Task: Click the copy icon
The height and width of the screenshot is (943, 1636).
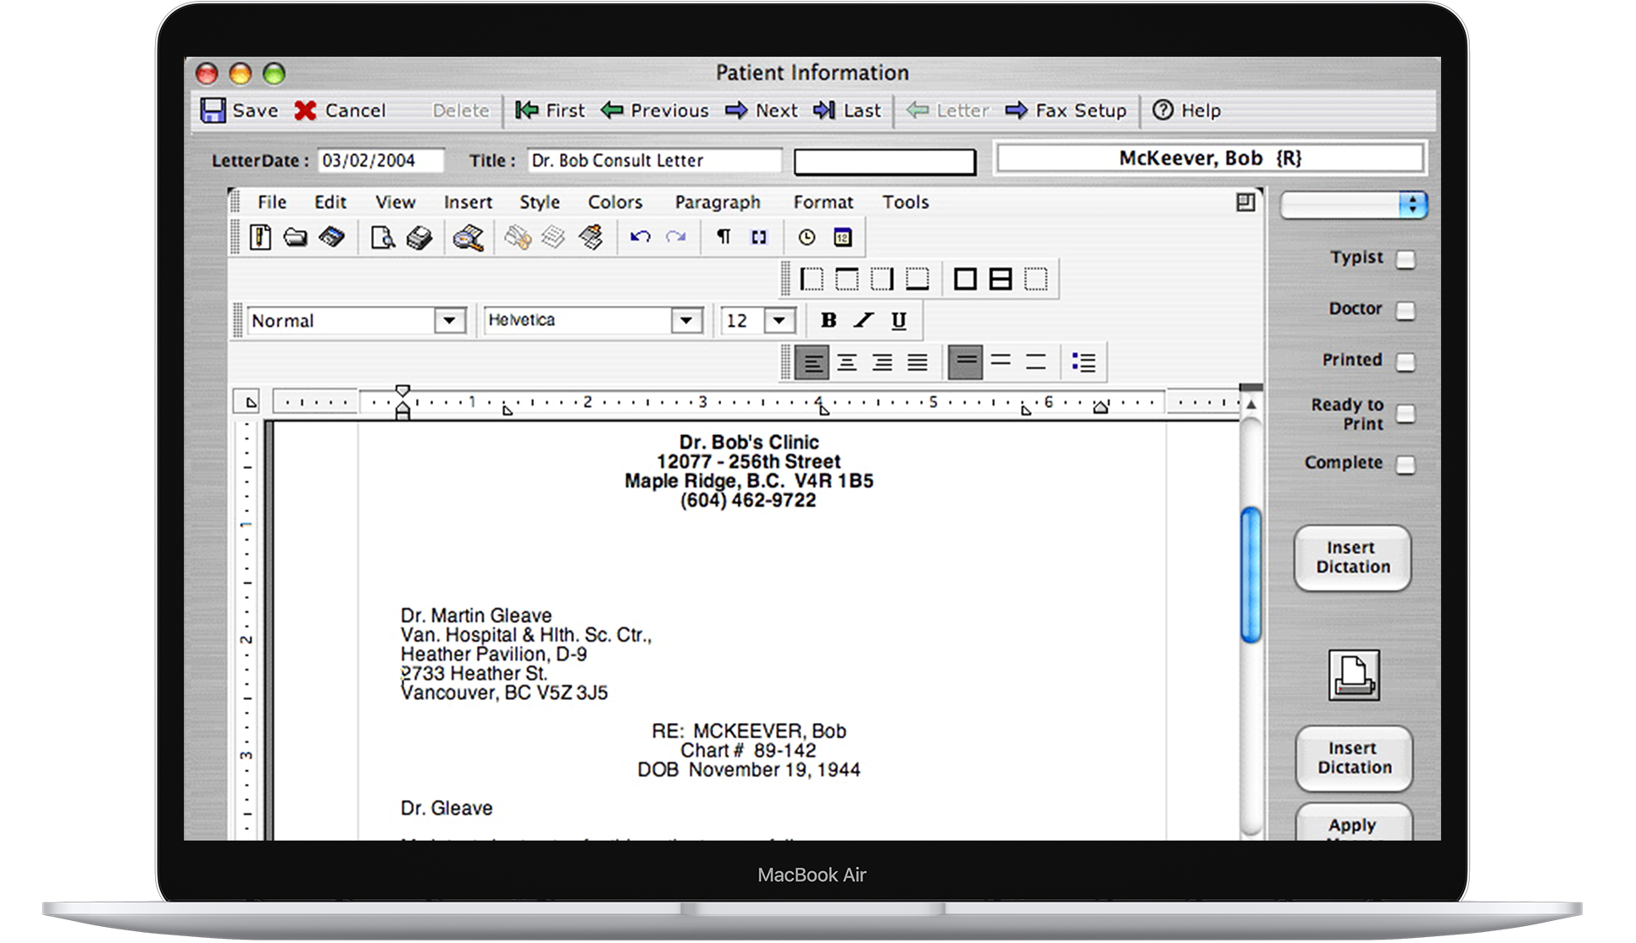Action: coord(553,238)
